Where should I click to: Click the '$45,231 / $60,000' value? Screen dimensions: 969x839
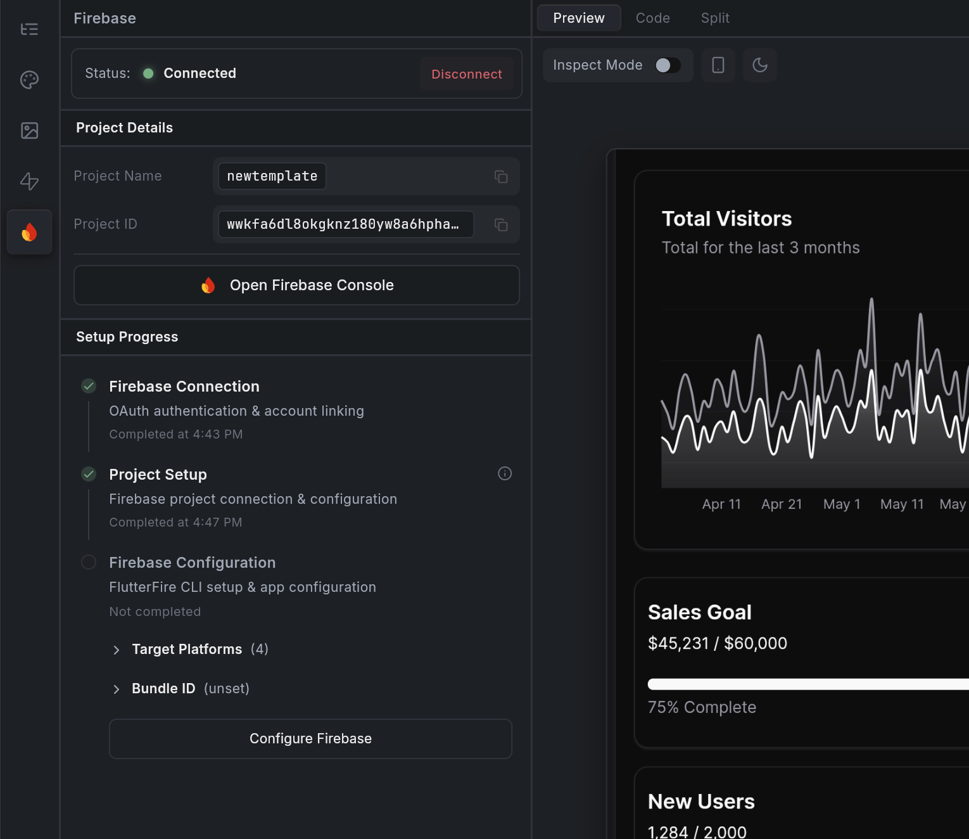[718, 643]
